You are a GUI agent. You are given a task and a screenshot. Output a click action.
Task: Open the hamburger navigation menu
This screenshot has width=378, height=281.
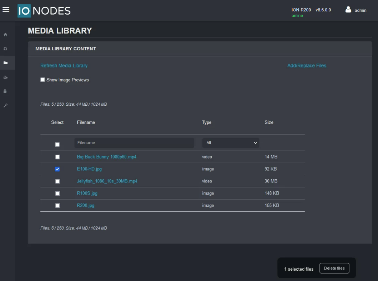coord(6,10)
